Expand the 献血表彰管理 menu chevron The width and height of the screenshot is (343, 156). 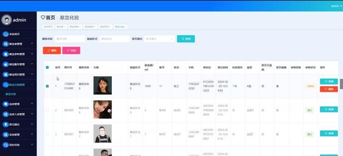(32, 54)
